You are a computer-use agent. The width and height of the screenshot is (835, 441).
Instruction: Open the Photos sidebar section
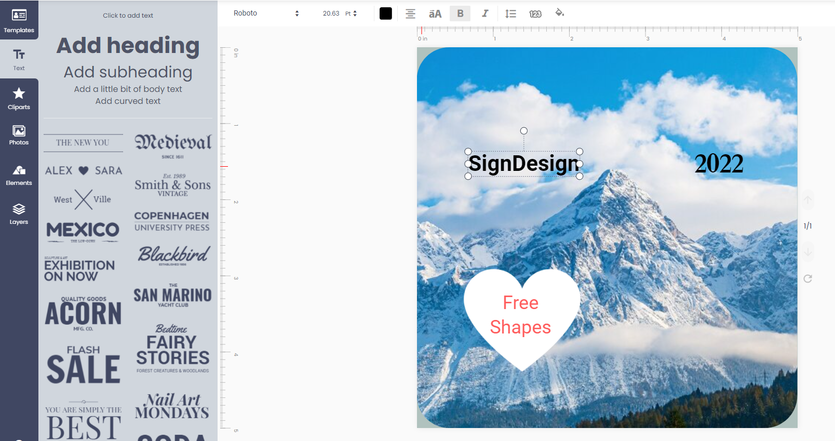point(19,135)
